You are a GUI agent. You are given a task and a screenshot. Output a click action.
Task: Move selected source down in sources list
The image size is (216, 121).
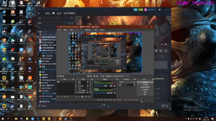coord(89,97)
